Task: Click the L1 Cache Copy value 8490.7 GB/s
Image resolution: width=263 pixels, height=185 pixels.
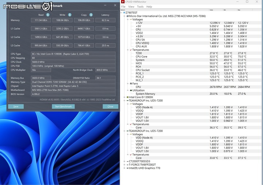Action: 84,29
